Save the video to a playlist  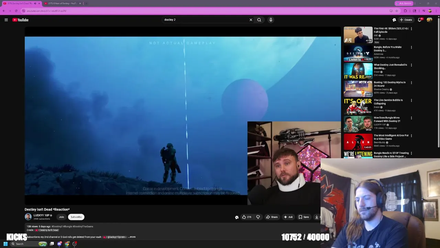click(x=304, y=217)
